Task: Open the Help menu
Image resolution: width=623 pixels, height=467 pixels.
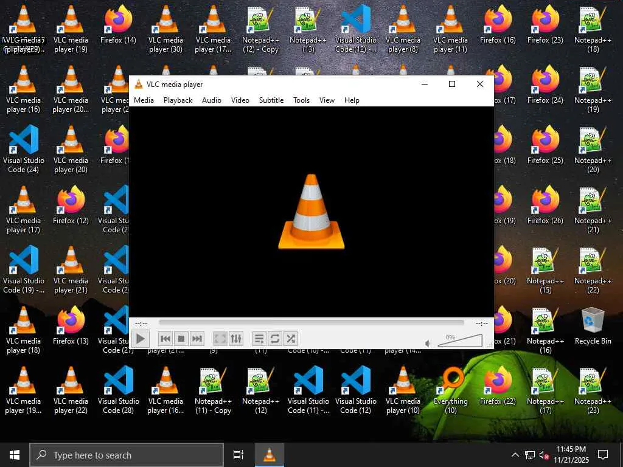Action: tap(352, 100)
